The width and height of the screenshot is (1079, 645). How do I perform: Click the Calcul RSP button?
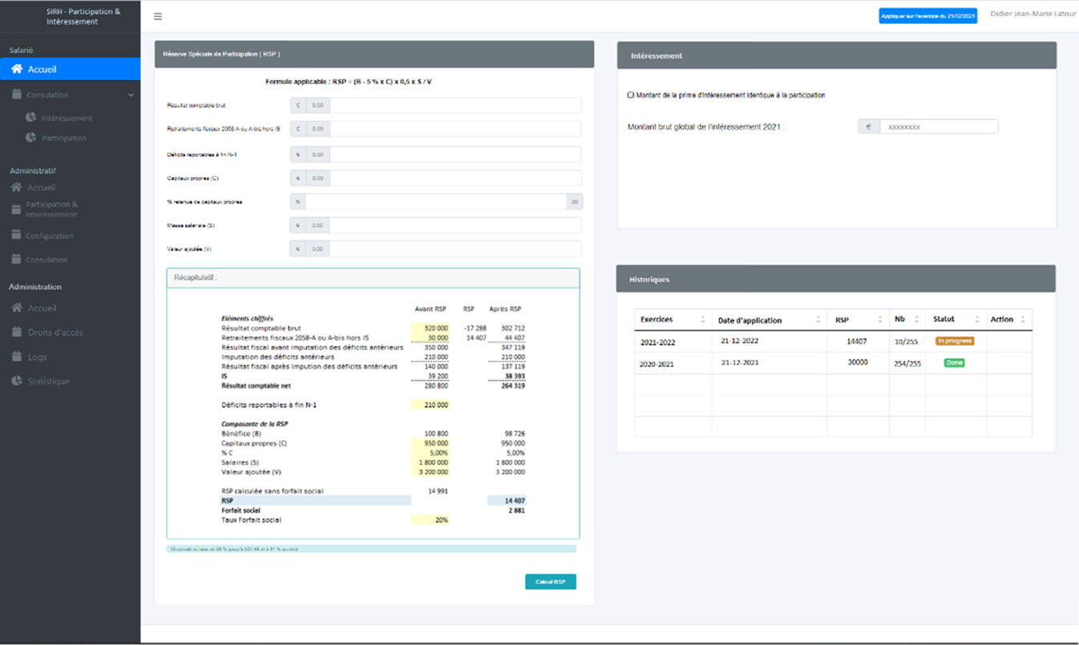550,582
